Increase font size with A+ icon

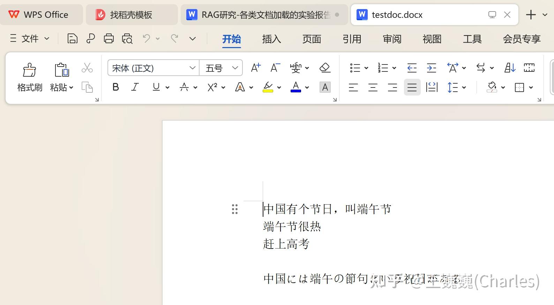coord(256,68)
